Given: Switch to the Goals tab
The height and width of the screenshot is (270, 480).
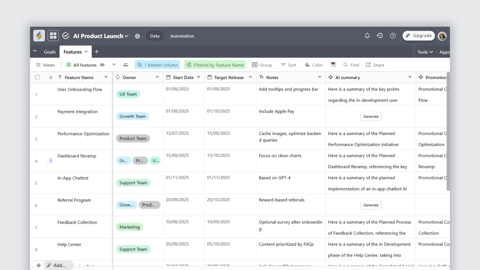Looking at the screenshot, I should click(50, 51).
